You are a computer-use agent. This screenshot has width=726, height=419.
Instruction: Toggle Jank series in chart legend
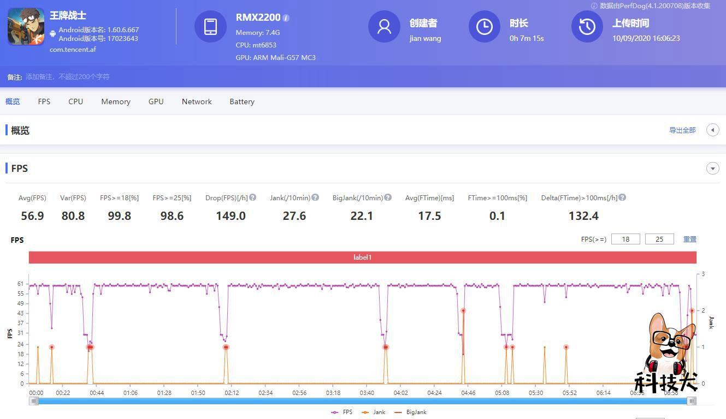point(373,412)
